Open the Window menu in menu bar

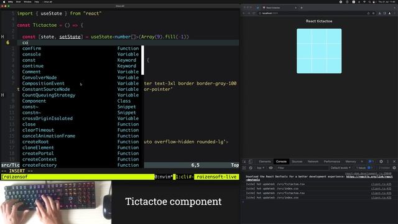point(27,2)
